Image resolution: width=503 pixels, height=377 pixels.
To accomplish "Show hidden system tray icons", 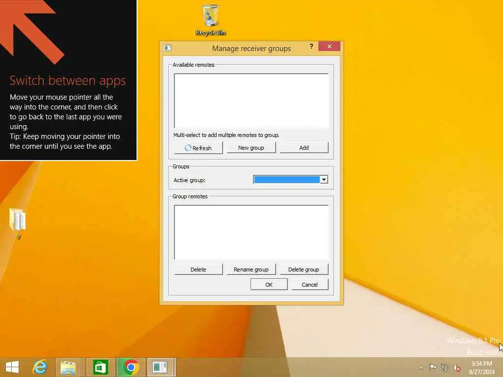I will pos(421,367).
